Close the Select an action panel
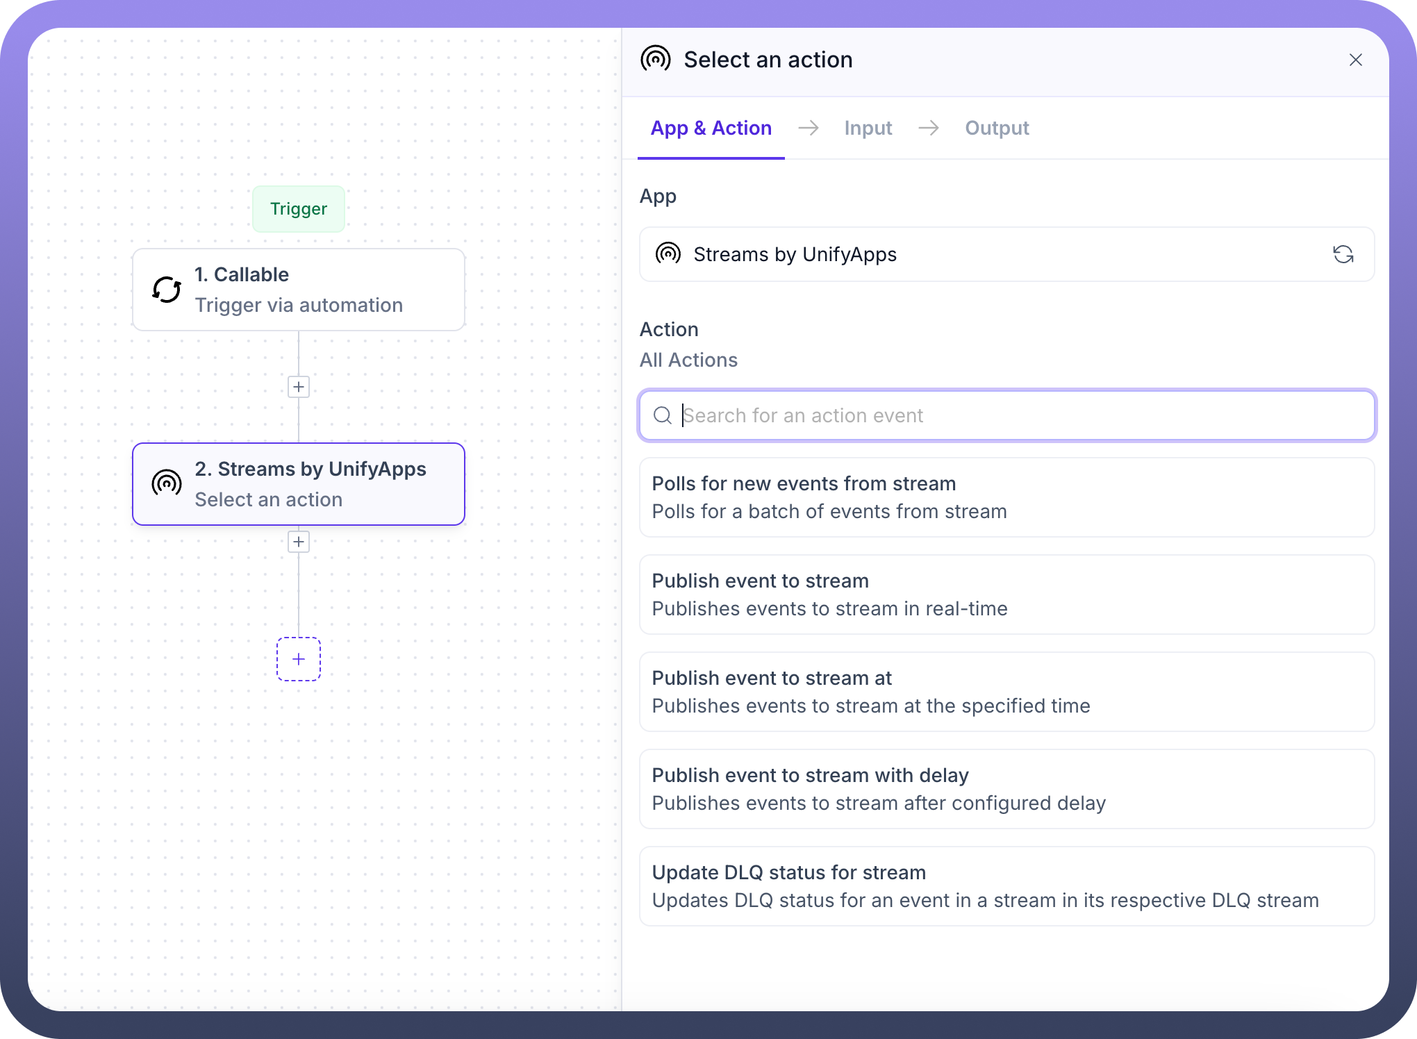1417x1039 pixels. click(x=1355, y=60)
